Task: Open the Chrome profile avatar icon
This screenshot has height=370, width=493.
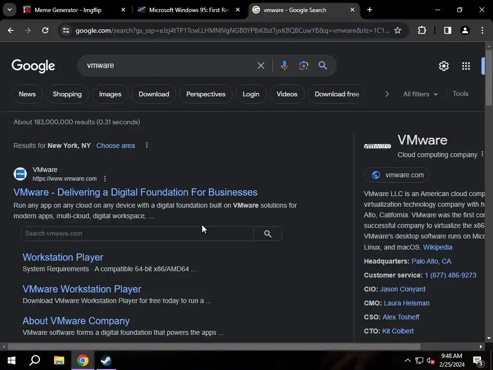Action: [x=465, y=30]
